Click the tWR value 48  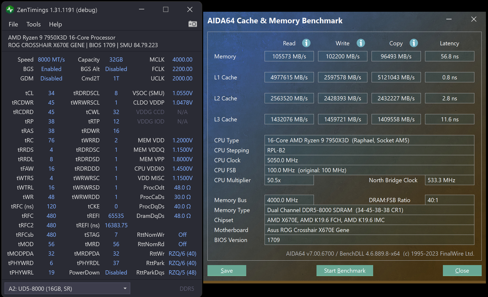(x=51, y=197)
